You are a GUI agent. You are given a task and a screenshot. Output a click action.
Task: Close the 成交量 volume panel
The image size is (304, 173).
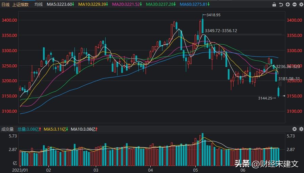294,129
